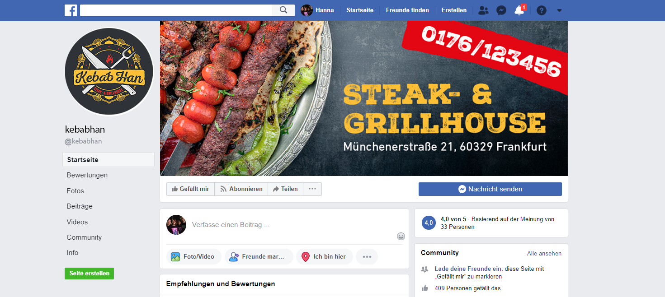
Task: Open the Messenger icon in top bar
Action: [501, 10]
